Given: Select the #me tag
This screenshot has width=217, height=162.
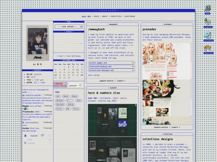Looking at the screenshot, I should tap(58, 96).
